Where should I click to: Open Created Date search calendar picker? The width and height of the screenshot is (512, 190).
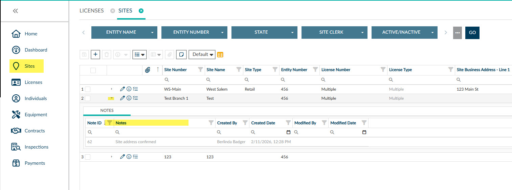coord(288,132)
